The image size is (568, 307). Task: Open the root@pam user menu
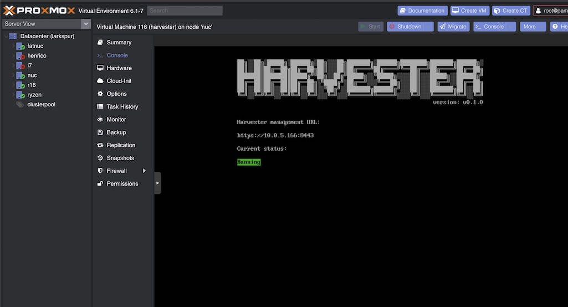point(551,11)
